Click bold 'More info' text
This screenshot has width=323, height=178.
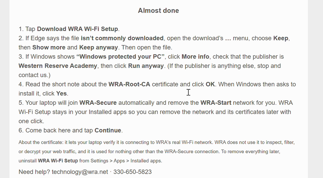coord(195,57)
